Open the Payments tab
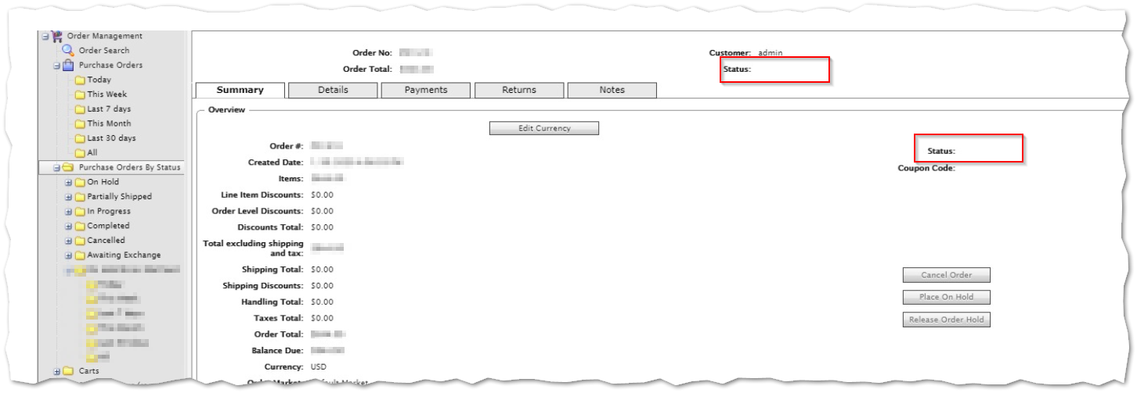The height and width of the screenshot is (393, 1137). tap(426, 90)
